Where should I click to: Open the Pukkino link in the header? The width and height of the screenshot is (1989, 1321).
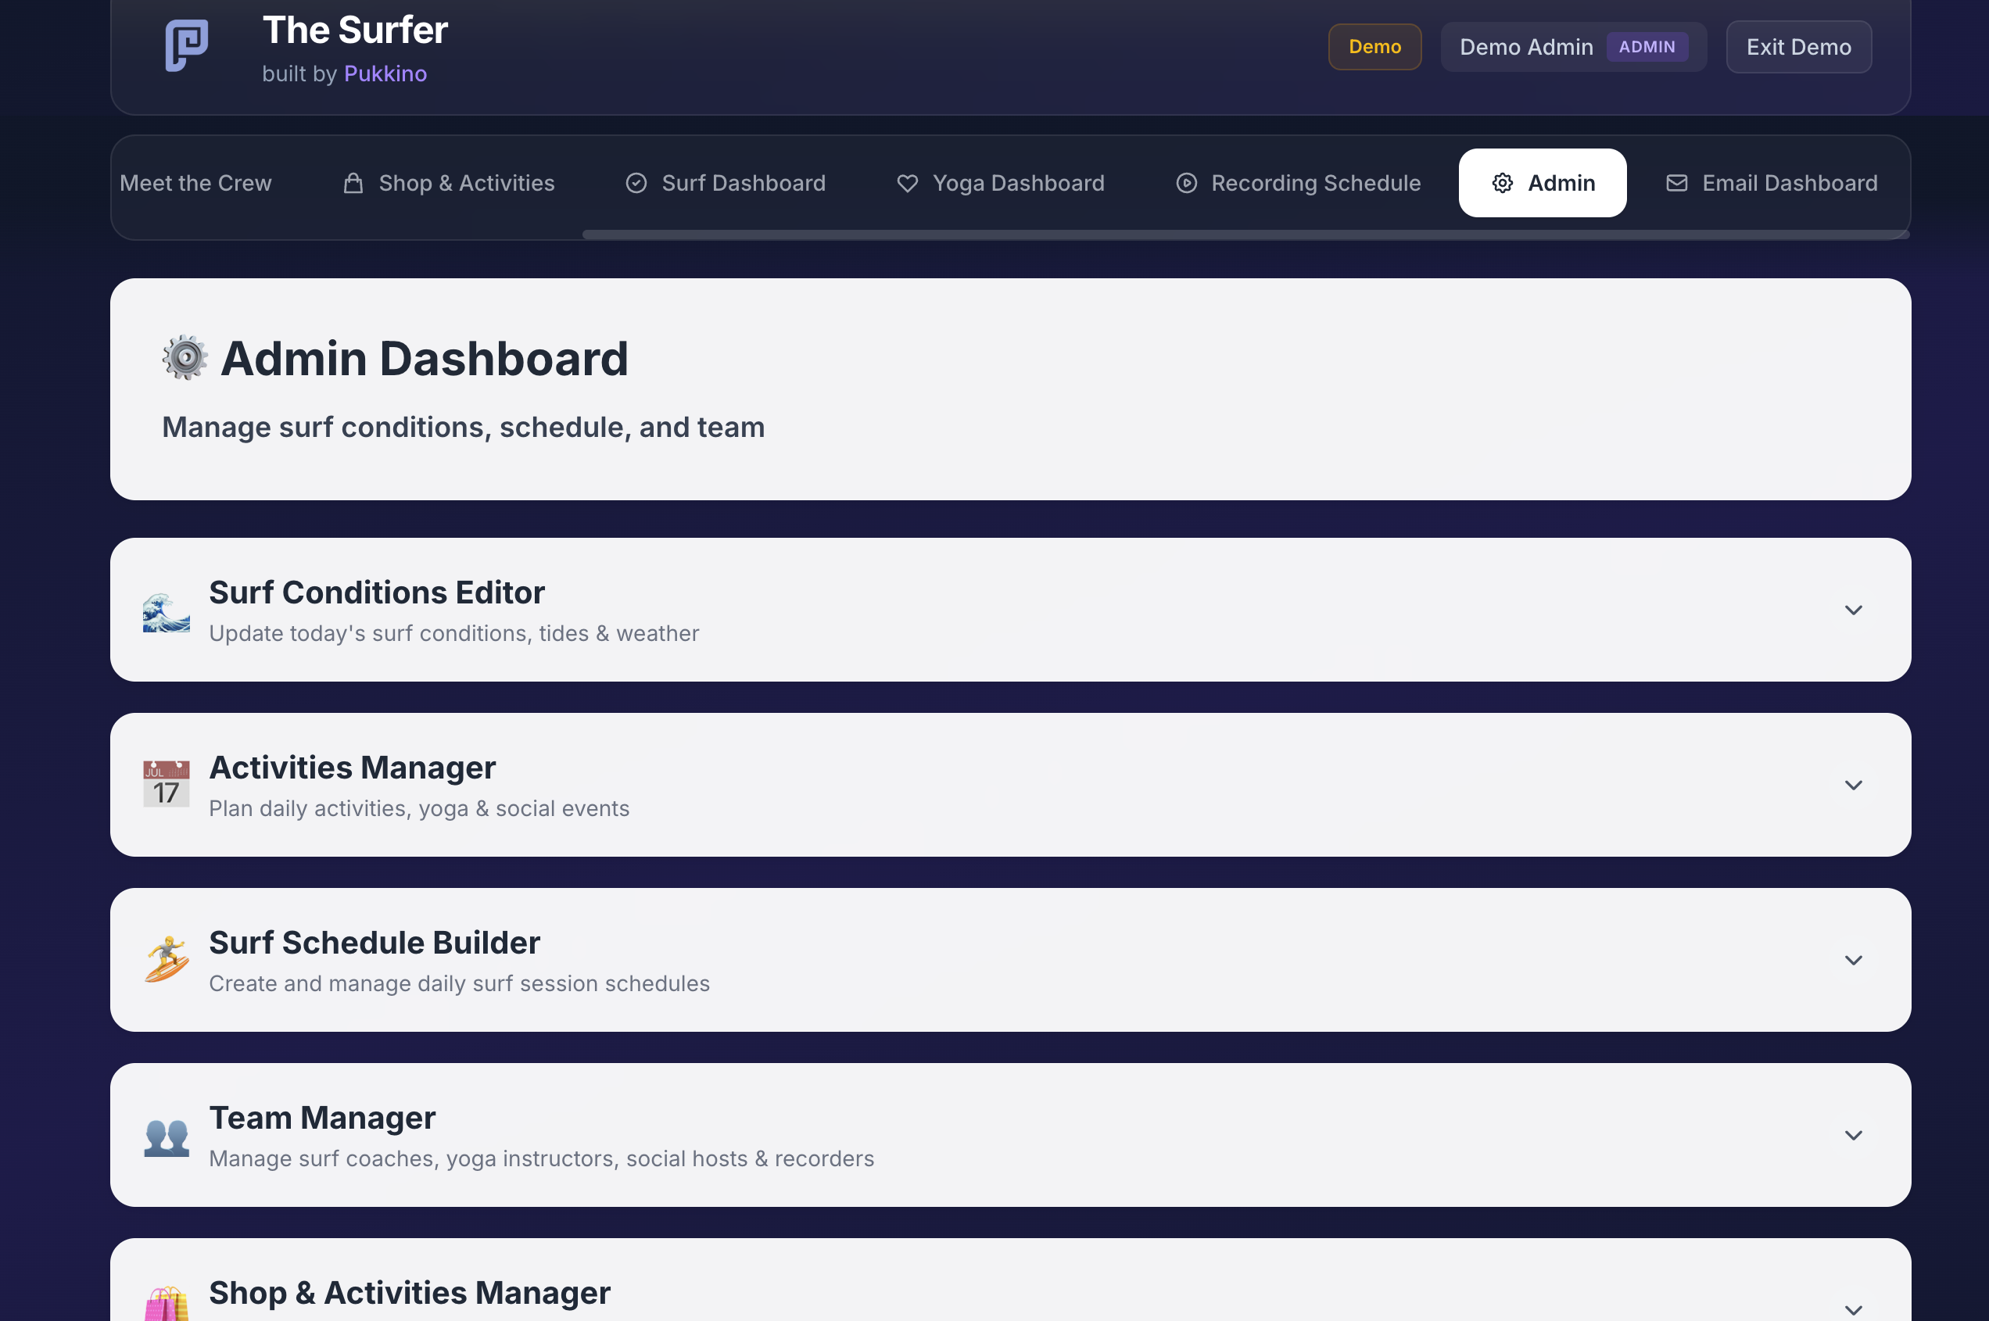point(385,74)
